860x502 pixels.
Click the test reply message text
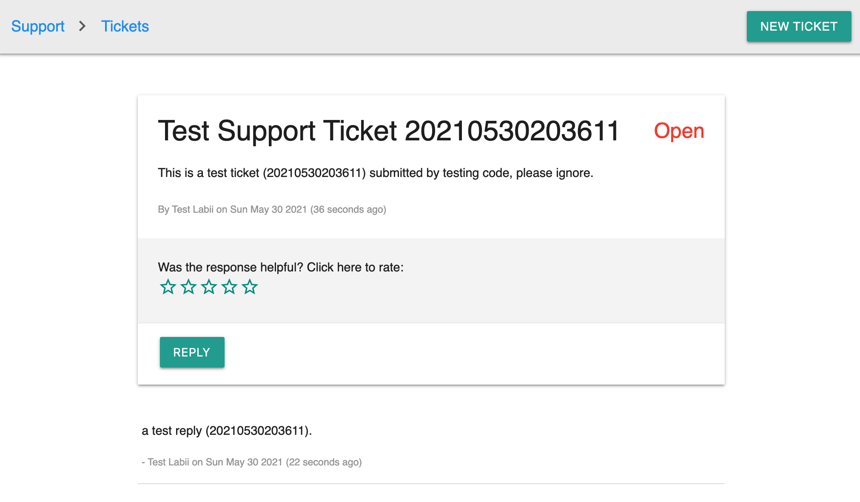(227, 431)
